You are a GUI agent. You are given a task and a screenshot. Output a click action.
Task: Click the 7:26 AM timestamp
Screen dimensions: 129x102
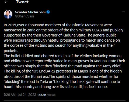[x=10, y=95]
